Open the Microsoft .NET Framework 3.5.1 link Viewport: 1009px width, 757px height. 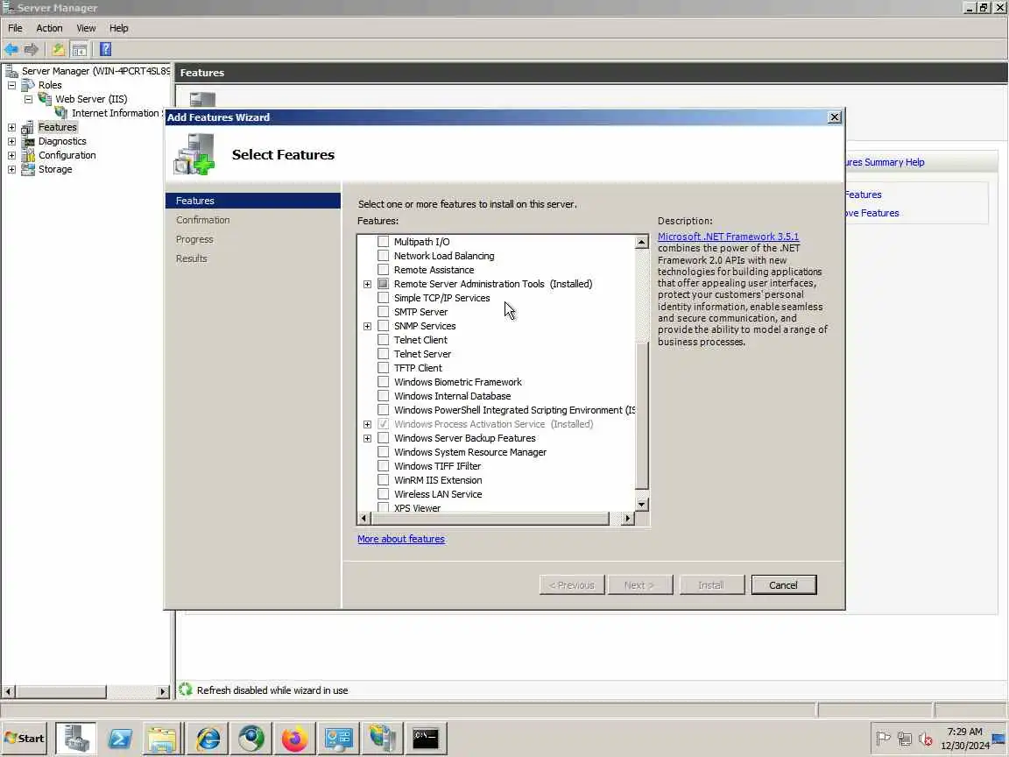coord(728,237)
